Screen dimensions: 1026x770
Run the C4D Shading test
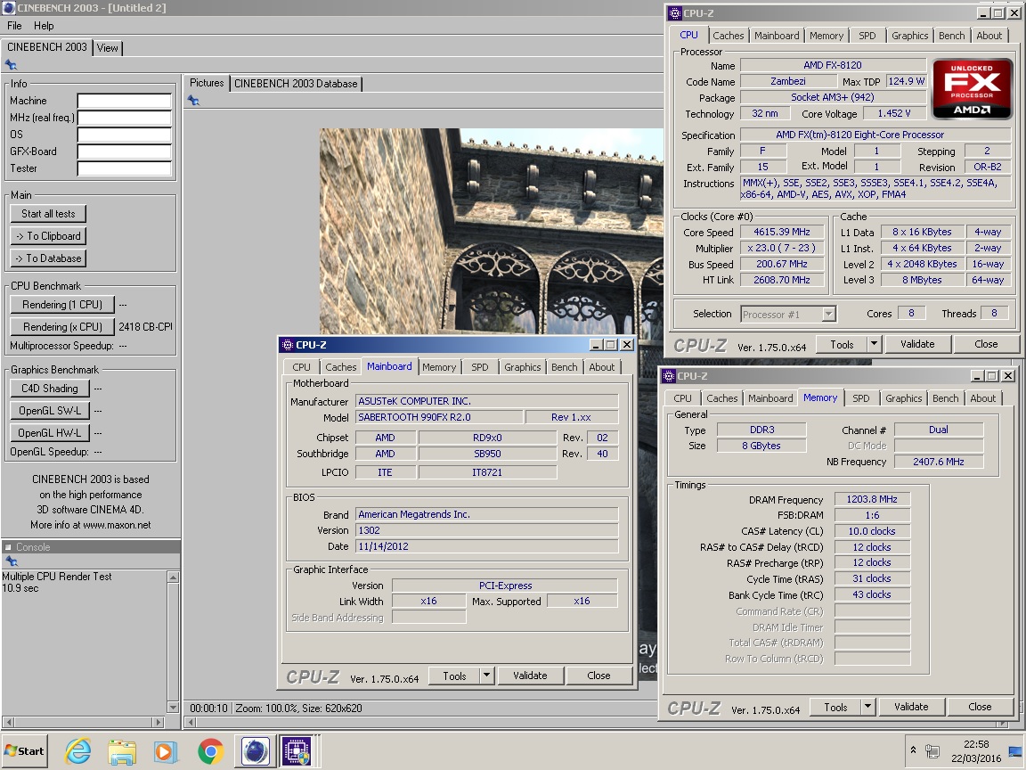50,389
